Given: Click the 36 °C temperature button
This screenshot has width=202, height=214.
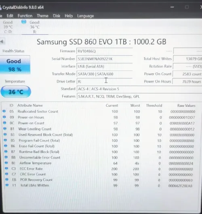Looking at the screenshot, I should [x=16, y=92].
